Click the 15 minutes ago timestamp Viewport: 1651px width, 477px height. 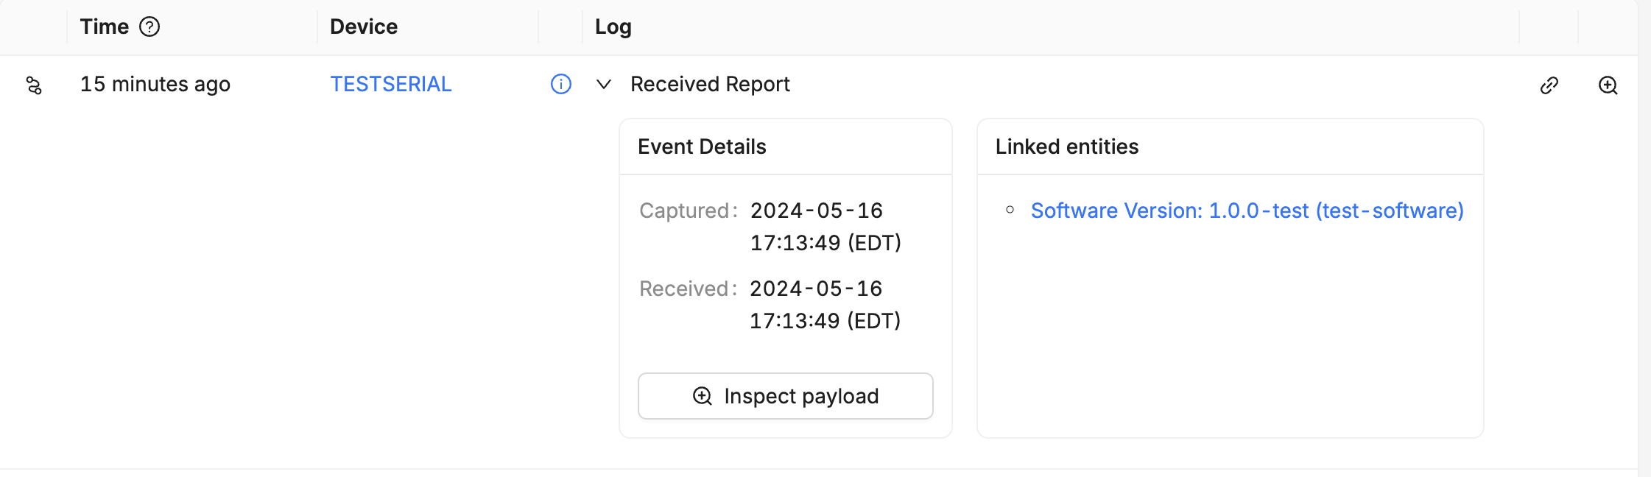[x=155, y=84]
